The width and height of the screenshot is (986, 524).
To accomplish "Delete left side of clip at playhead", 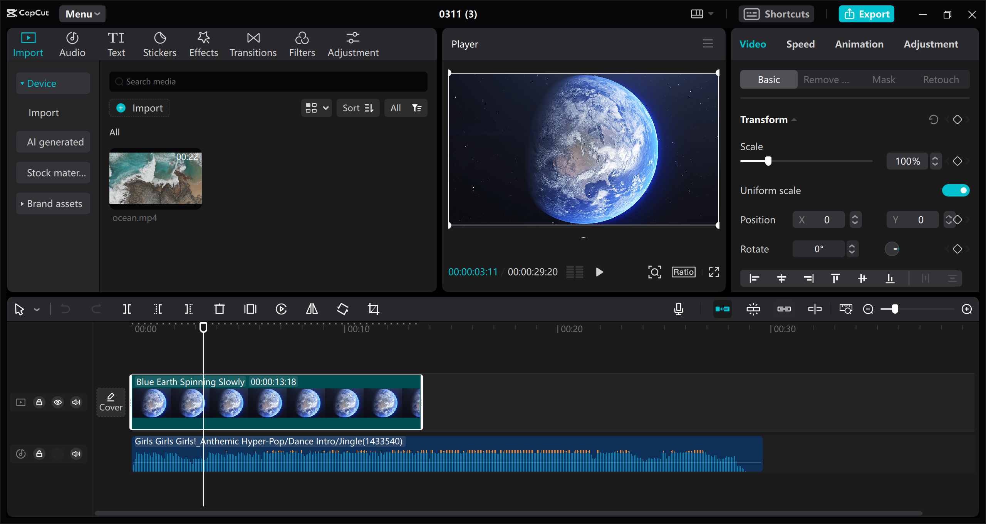I will 158,309.
